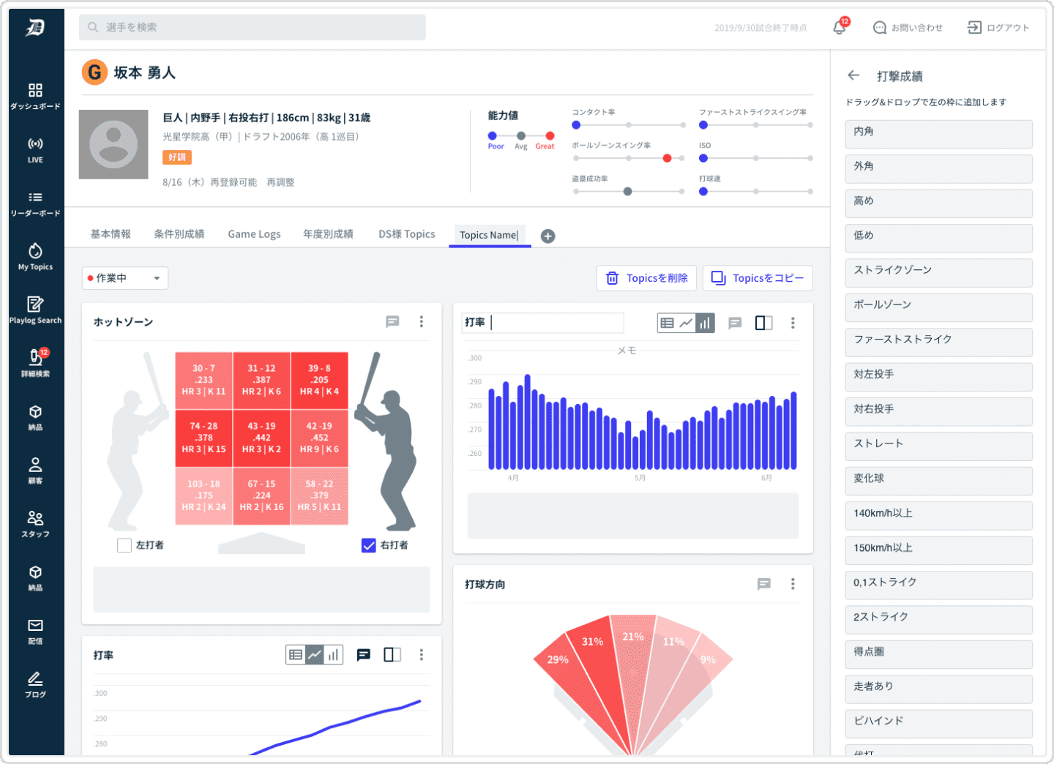Viewport: 1054px width, 764px height.
Task: Click the ボールゾーンスイング率 red slider handle
Action: point(667,158)
